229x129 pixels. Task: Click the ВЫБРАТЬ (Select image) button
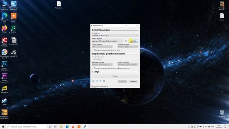coord(133,41)
